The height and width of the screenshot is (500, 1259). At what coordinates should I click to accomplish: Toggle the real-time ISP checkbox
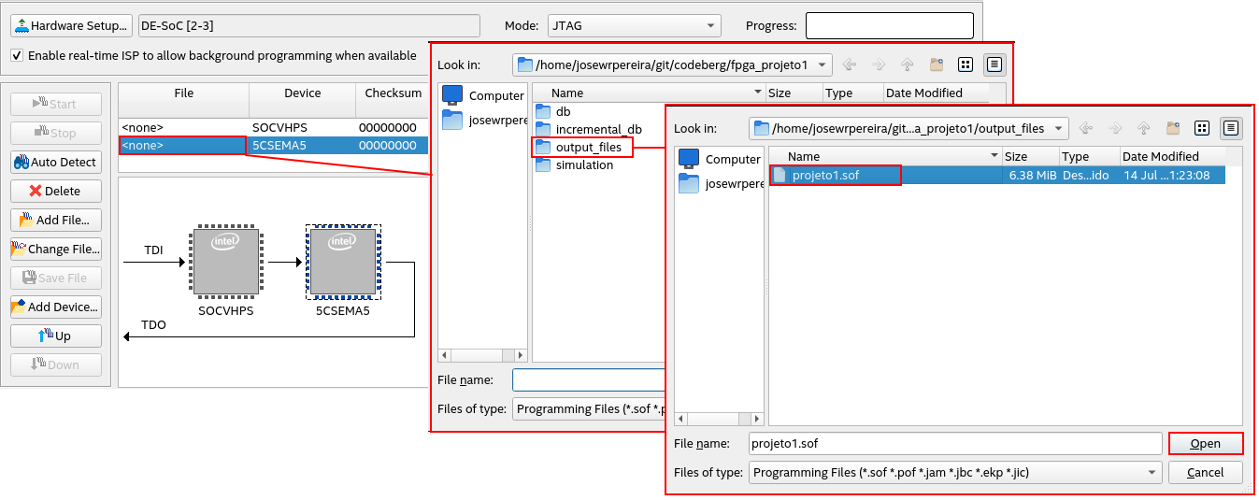(x=17, y=55)
